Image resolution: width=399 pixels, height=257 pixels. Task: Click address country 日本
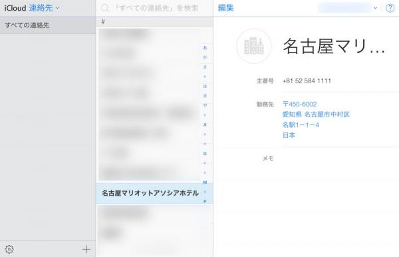[289, 135]
